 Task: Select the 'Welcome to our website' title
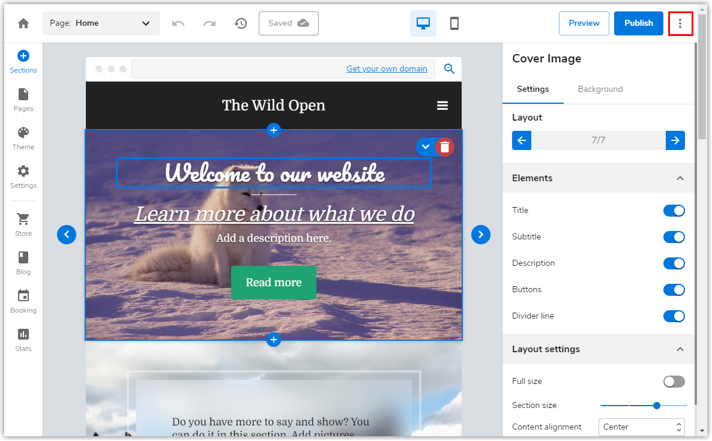[x=274, y=173]
